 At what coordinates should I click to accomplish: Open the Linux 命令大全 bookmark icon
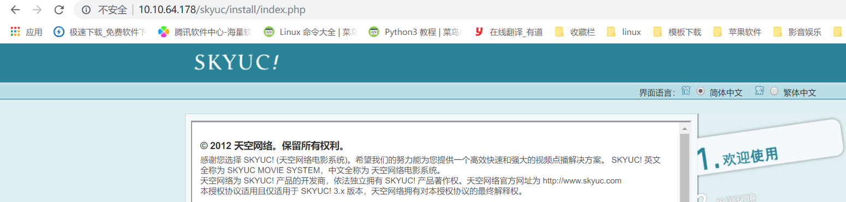point(269,32)
